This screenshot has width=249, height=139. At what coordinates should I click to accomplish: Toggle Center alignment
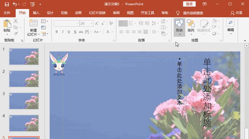[x=127, y=32]
